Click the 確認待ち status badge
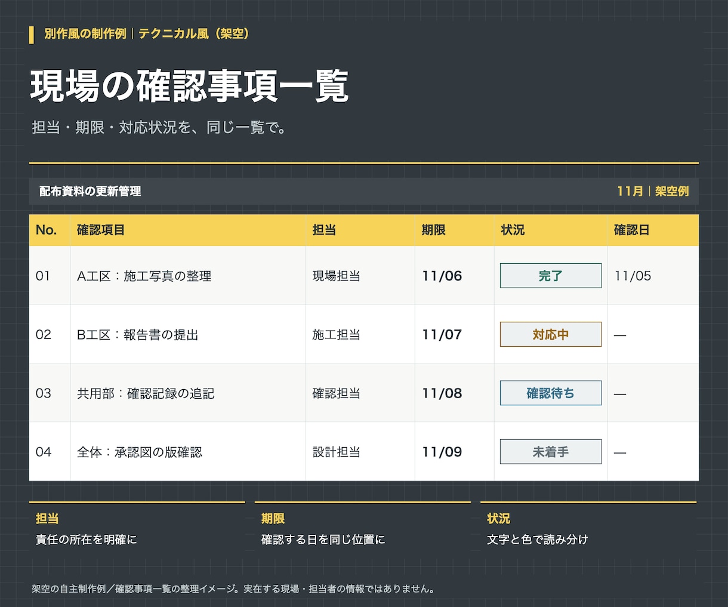This screenshot has height=607, width=728. pos(550,393)
